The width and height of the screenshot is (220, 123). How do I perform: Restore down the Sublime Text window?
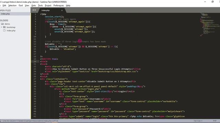click(212, 2)
